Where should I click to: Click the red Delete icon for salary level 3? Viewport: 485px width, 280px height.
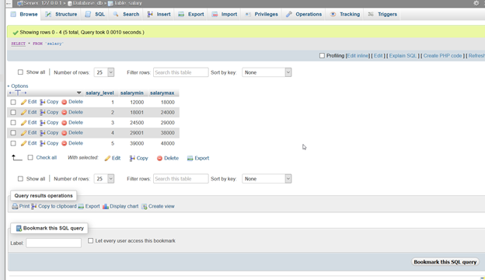pyautogui.click(x=65, y=123)
